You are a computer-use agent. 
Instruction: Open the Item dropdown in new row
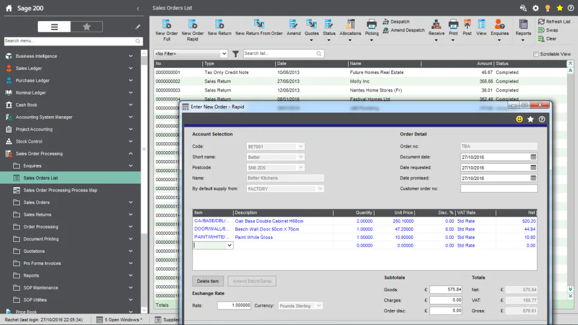pyautogui.click(x=229, y=246)
